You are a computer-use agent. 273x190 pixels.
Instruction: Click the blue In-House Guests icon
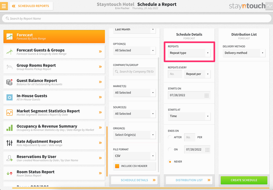tap(9, 98)
